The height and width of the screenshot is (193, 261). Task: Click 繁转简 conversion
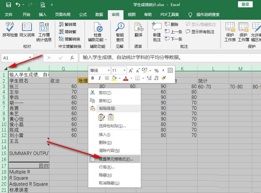(68, 25)
